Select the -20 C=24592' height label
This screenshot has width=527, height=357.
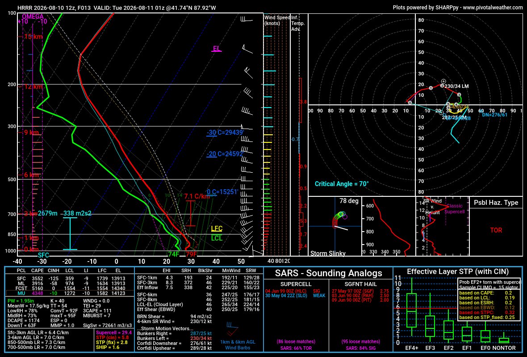click(225, 154)
